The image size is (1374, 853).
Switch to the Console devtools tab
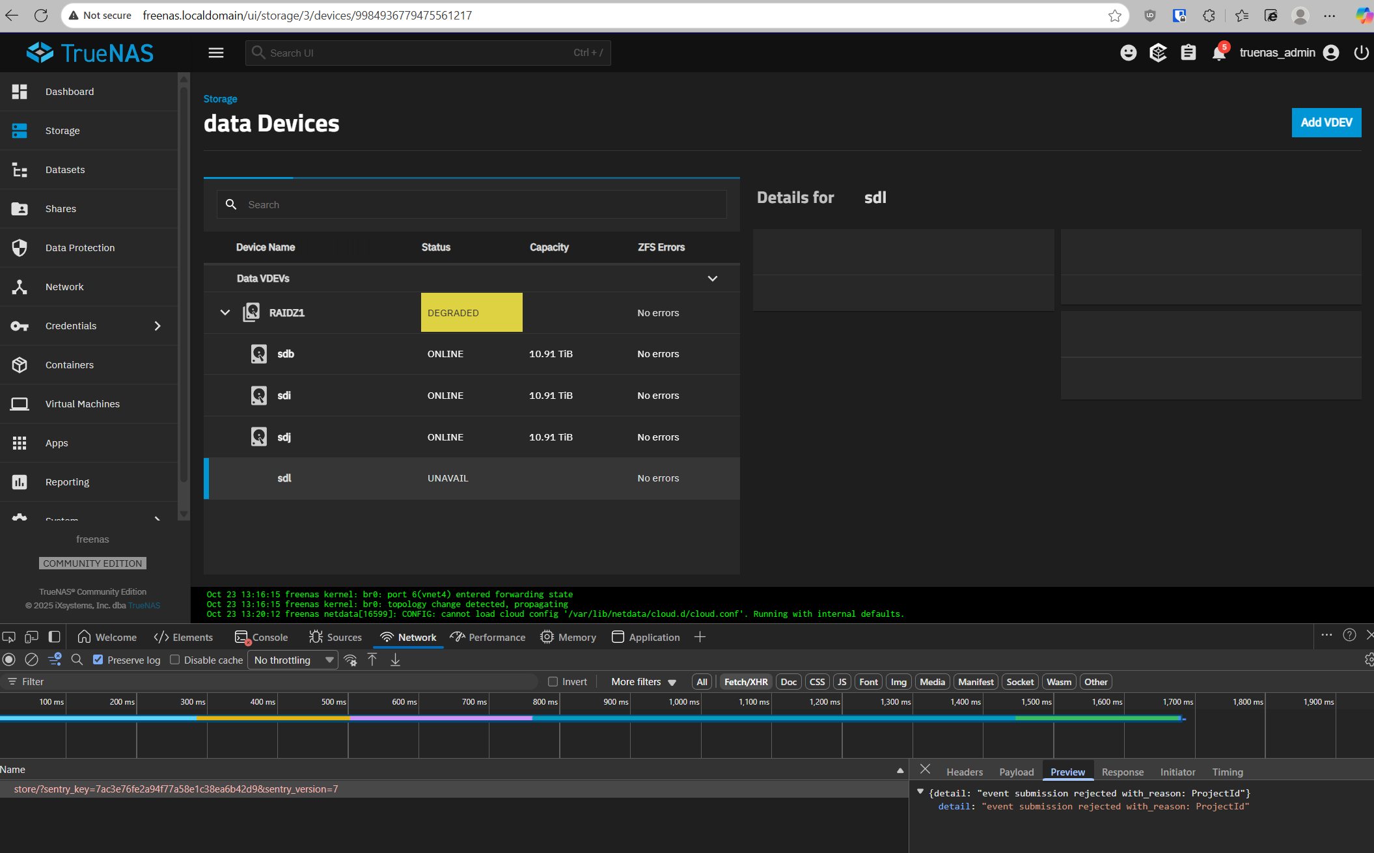pyautogui.click(x=262, y=638)
